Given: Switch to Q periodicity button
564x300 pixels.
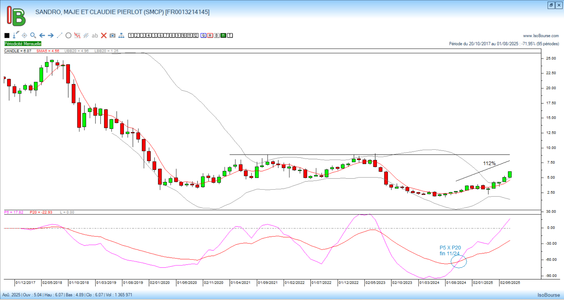Looking at the screenshot, I should click(204, 35).
